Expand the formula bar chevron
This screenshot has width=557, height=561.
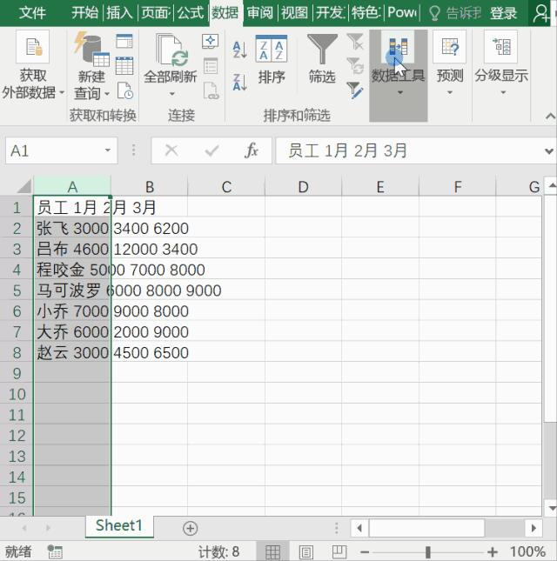(x=549, y=151)
